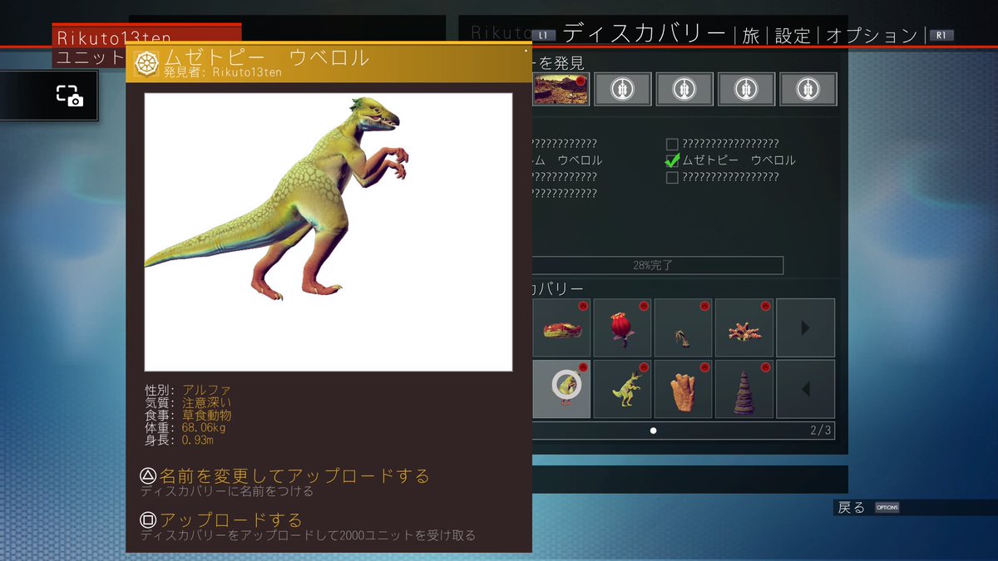This screenshot has height=561, width=998.
Task: Switch to the 旅 tab
Action: click(751, 36)
